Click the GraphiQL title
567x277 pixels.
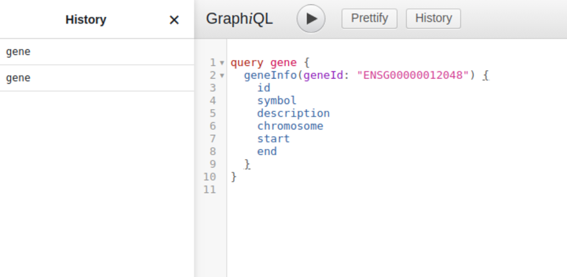point(239,18)
